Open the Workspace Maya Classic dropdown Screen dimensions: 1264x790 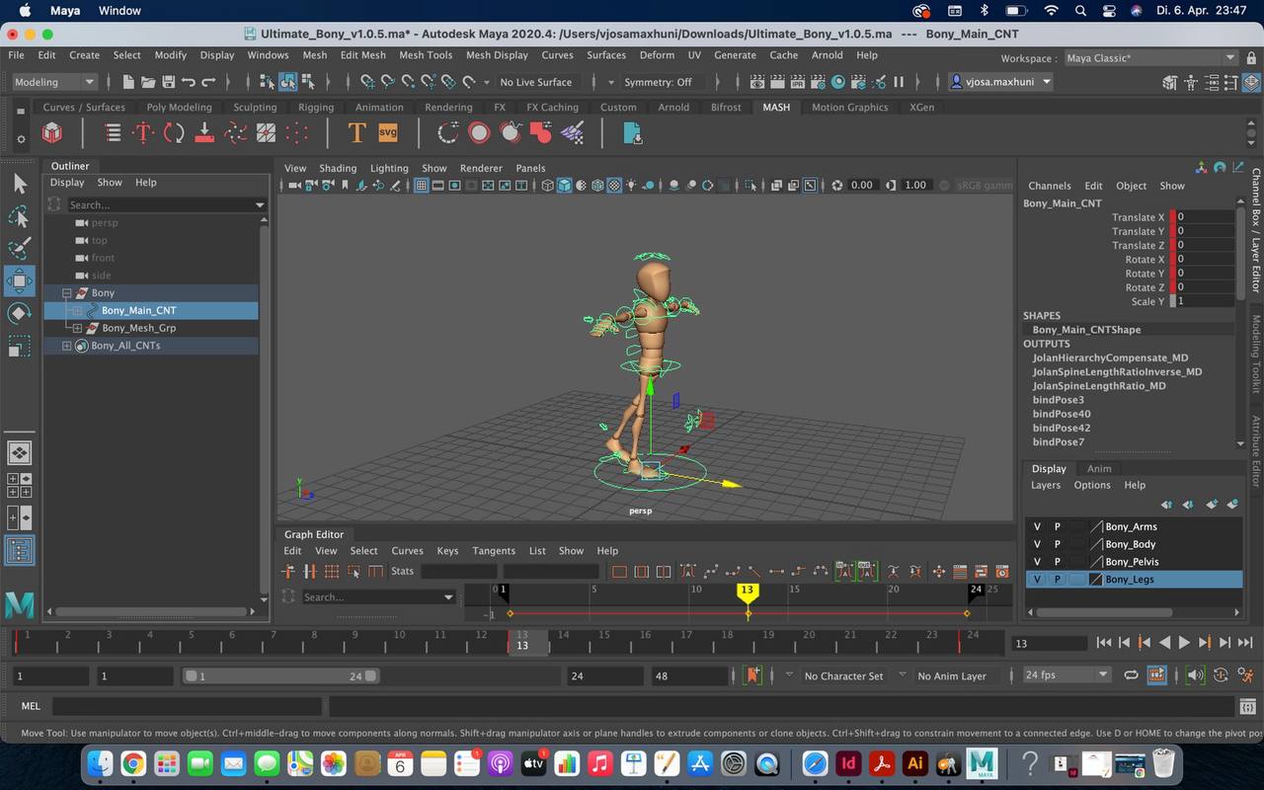(1150, 58)
